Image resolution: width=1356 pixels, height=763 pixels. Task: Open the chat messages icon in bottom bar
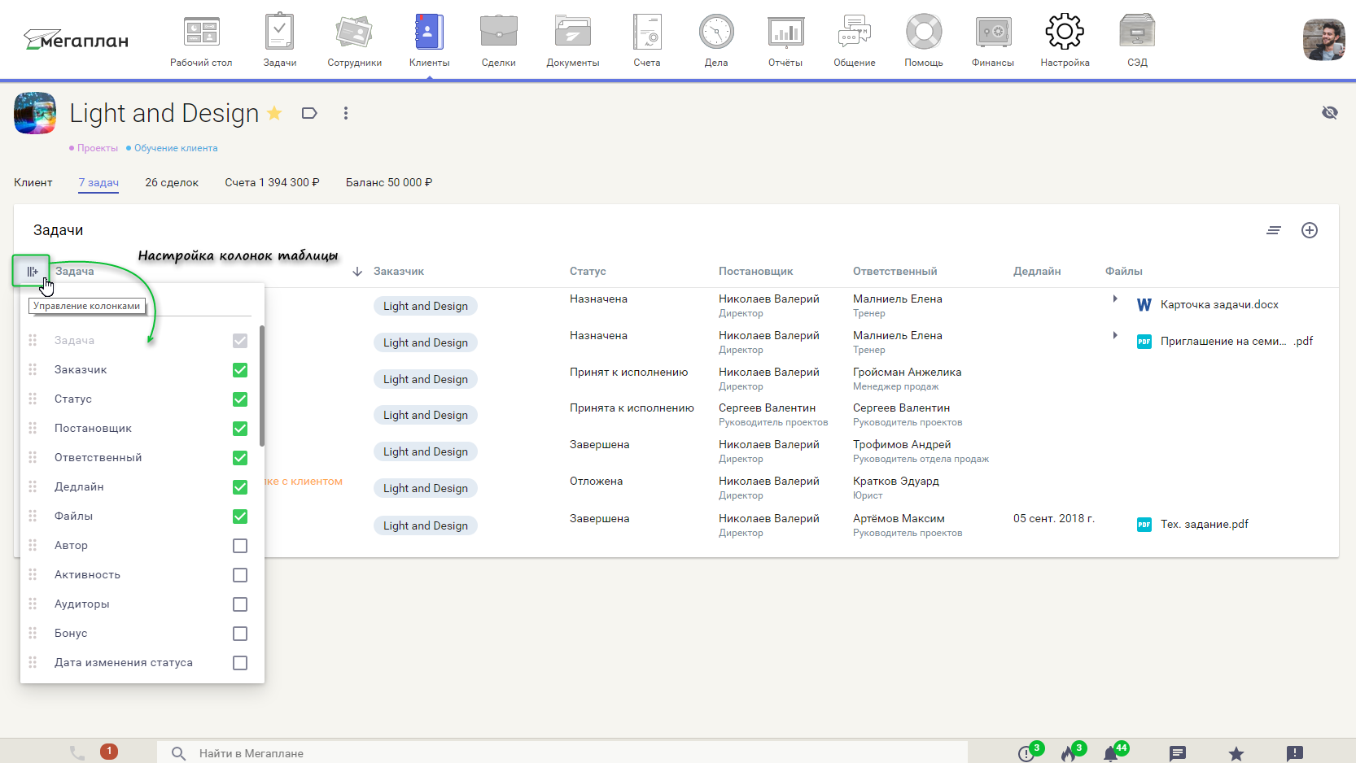click(1178, 753)
